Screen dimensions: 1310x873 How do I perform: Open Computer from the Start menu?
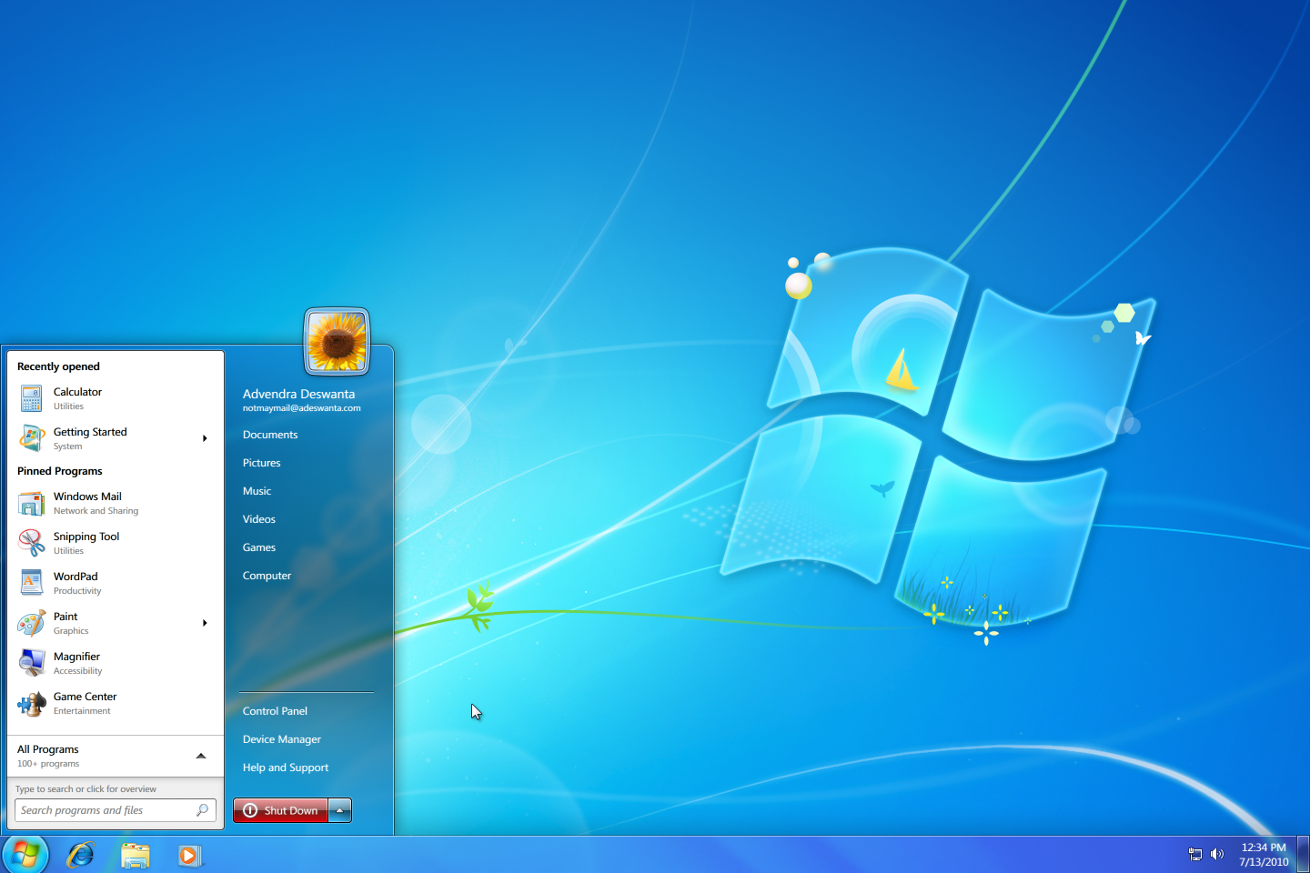click(267, 576)
